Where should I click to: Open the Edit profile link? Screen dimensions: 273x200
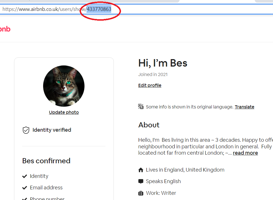pos(150,85)
